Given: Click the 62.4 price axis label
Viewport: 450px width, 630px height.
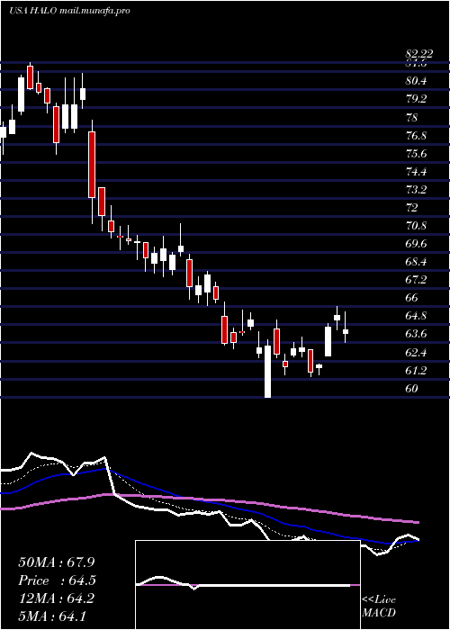Looking at the screenshot, I should pyautogui.click(x=416, y=352).
